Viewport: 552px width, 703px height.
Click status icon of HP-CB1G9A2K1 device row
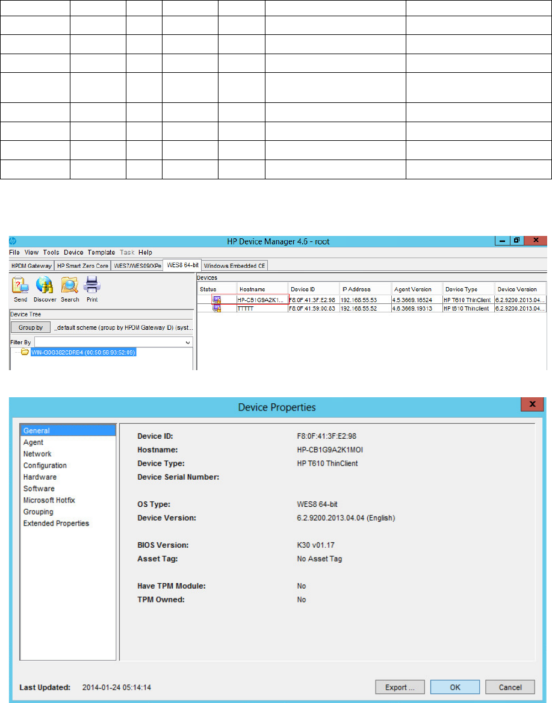pos(216,300)
